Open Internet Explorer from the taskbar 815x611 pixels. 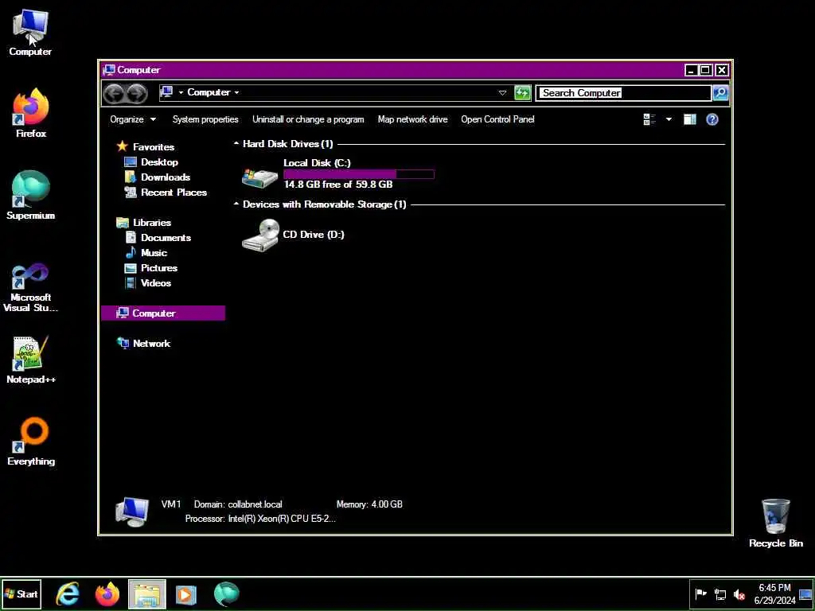(68, 593)
